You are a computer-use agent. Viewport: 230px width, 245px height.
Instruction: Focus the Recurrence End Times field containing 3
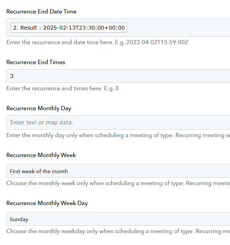[118, 76]
